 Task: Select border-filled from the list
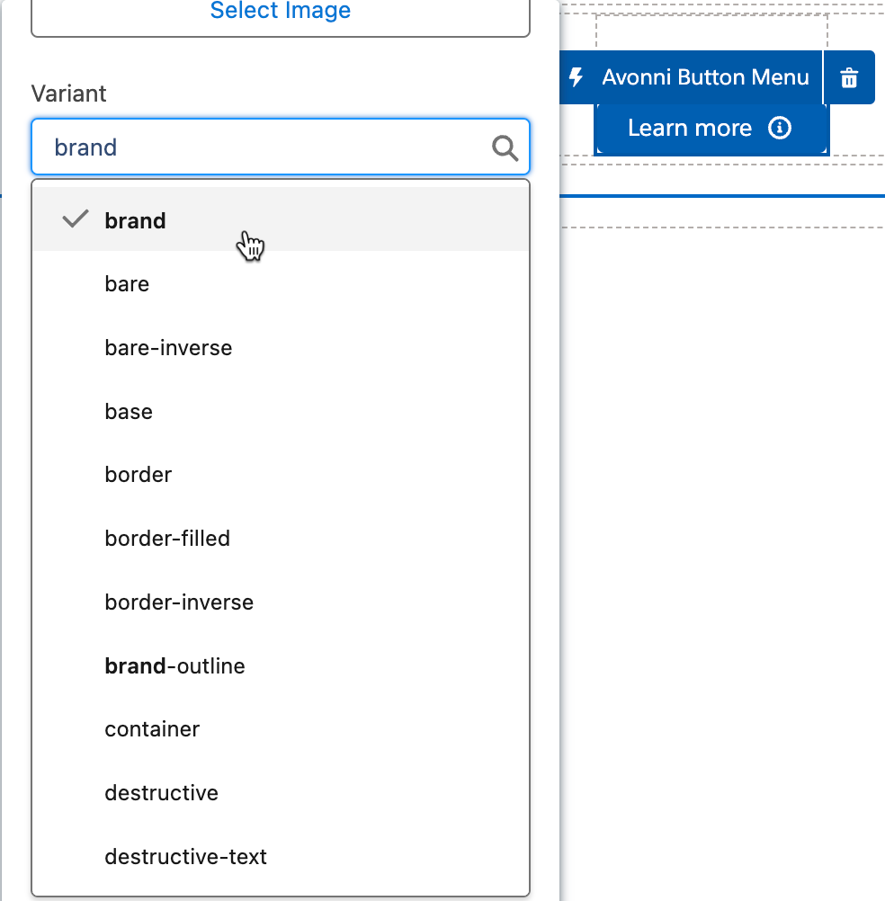(x=167, y=539)
